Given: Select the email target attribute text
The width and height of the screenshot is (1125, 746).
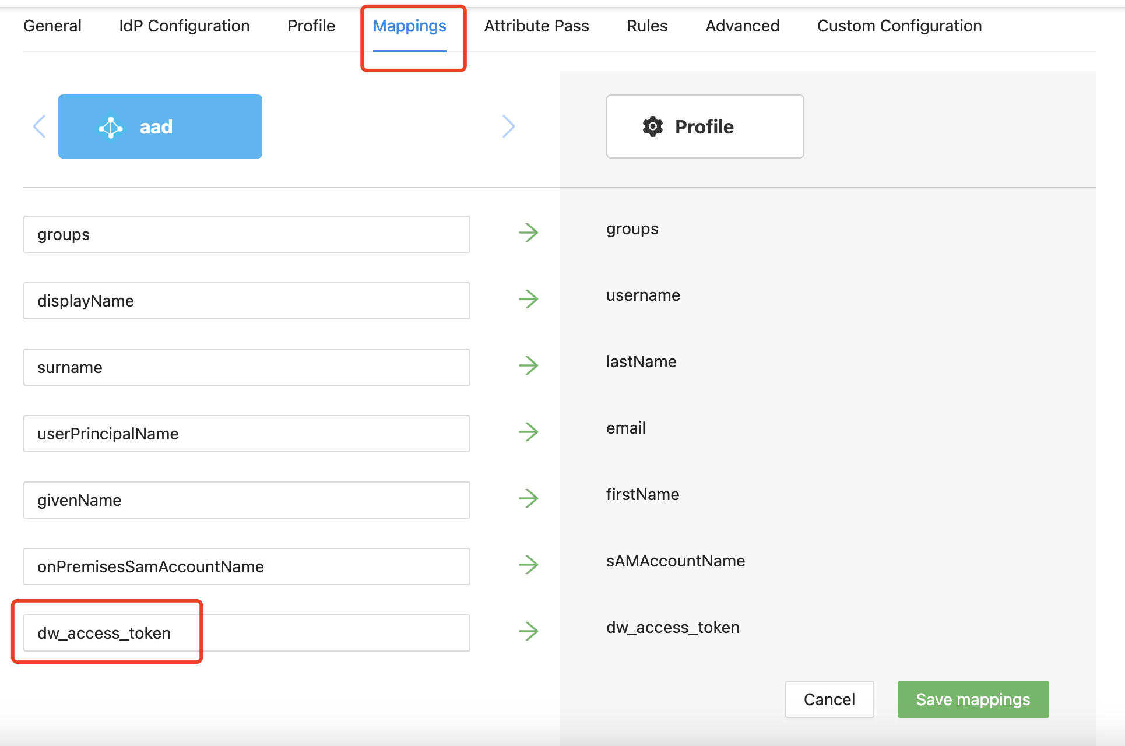Looking at the screenshot, I should point(625,428).
